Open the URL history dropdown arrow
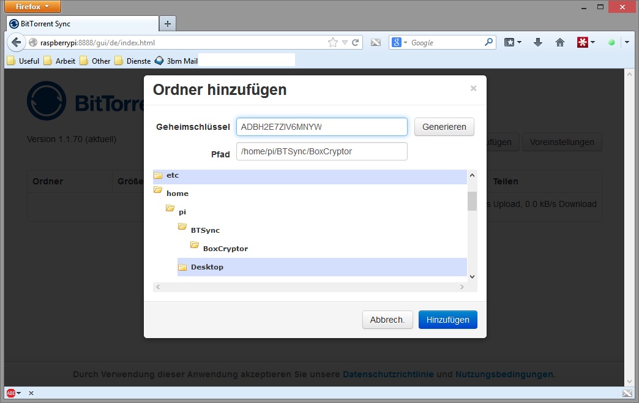The width and height of the screenshot is (639, 403). (x=345, y=42)
